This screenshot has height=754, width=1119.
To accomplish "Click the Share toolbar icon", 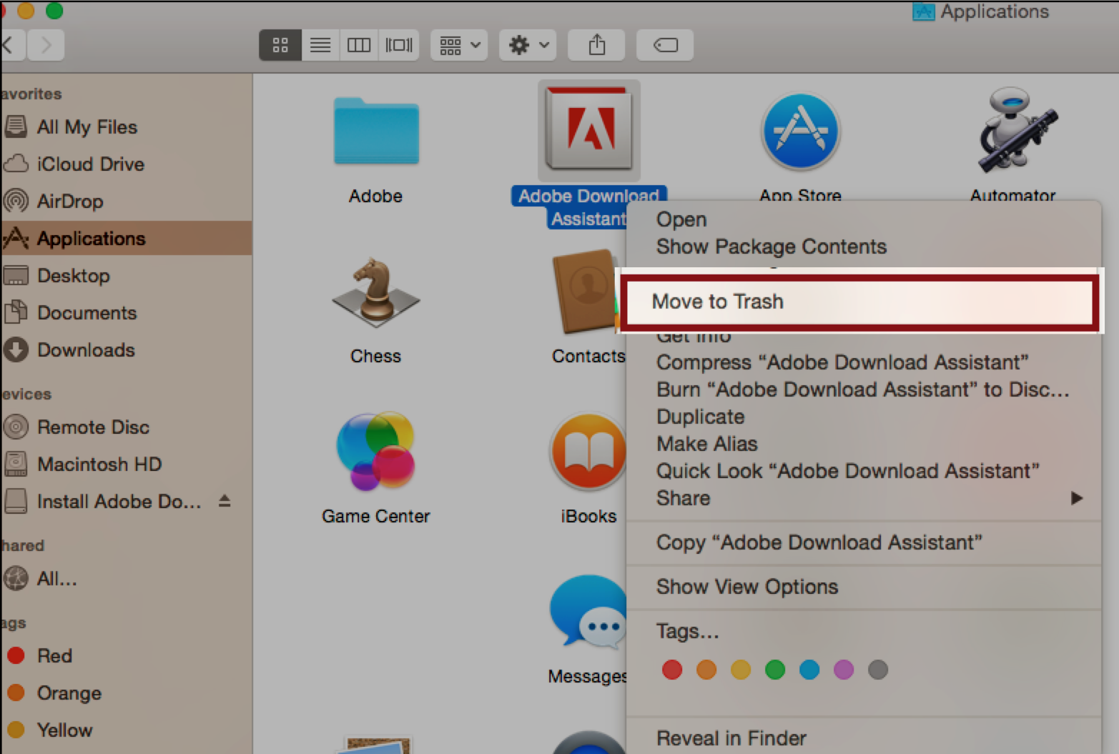I will pos(596,46).
